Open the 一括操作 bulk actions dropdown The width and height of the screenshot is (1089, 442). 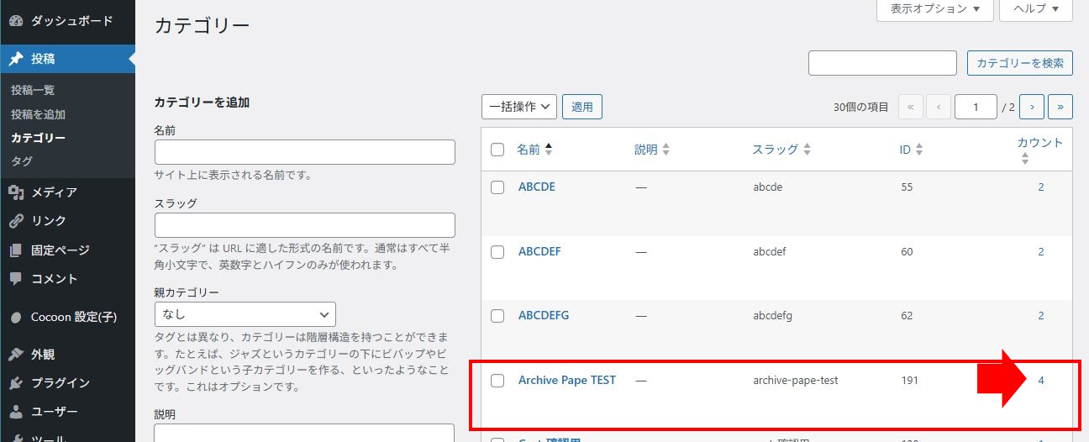point(518,107)
